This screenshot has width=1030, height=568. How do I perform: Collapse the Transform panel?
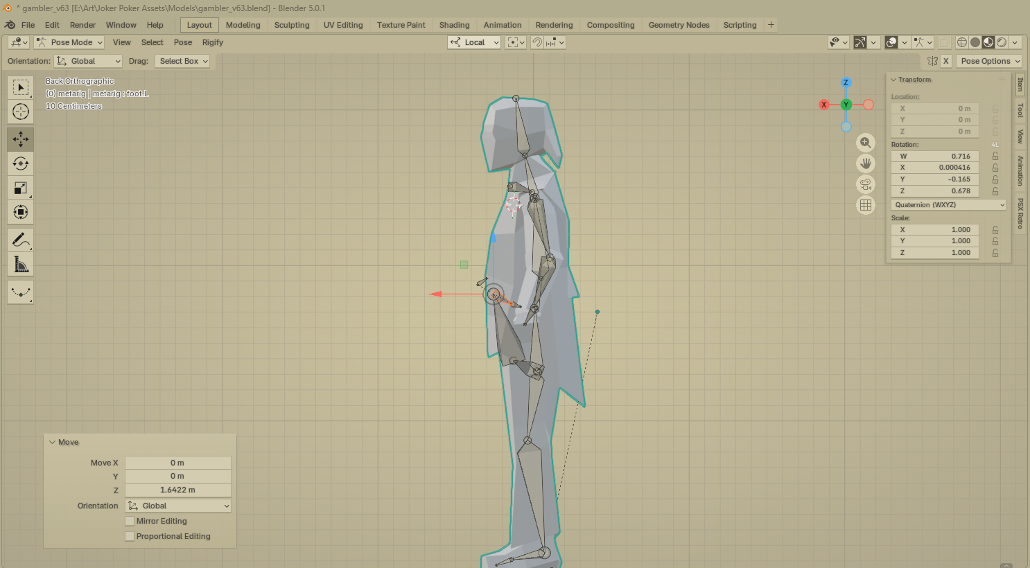pos(893,80)
